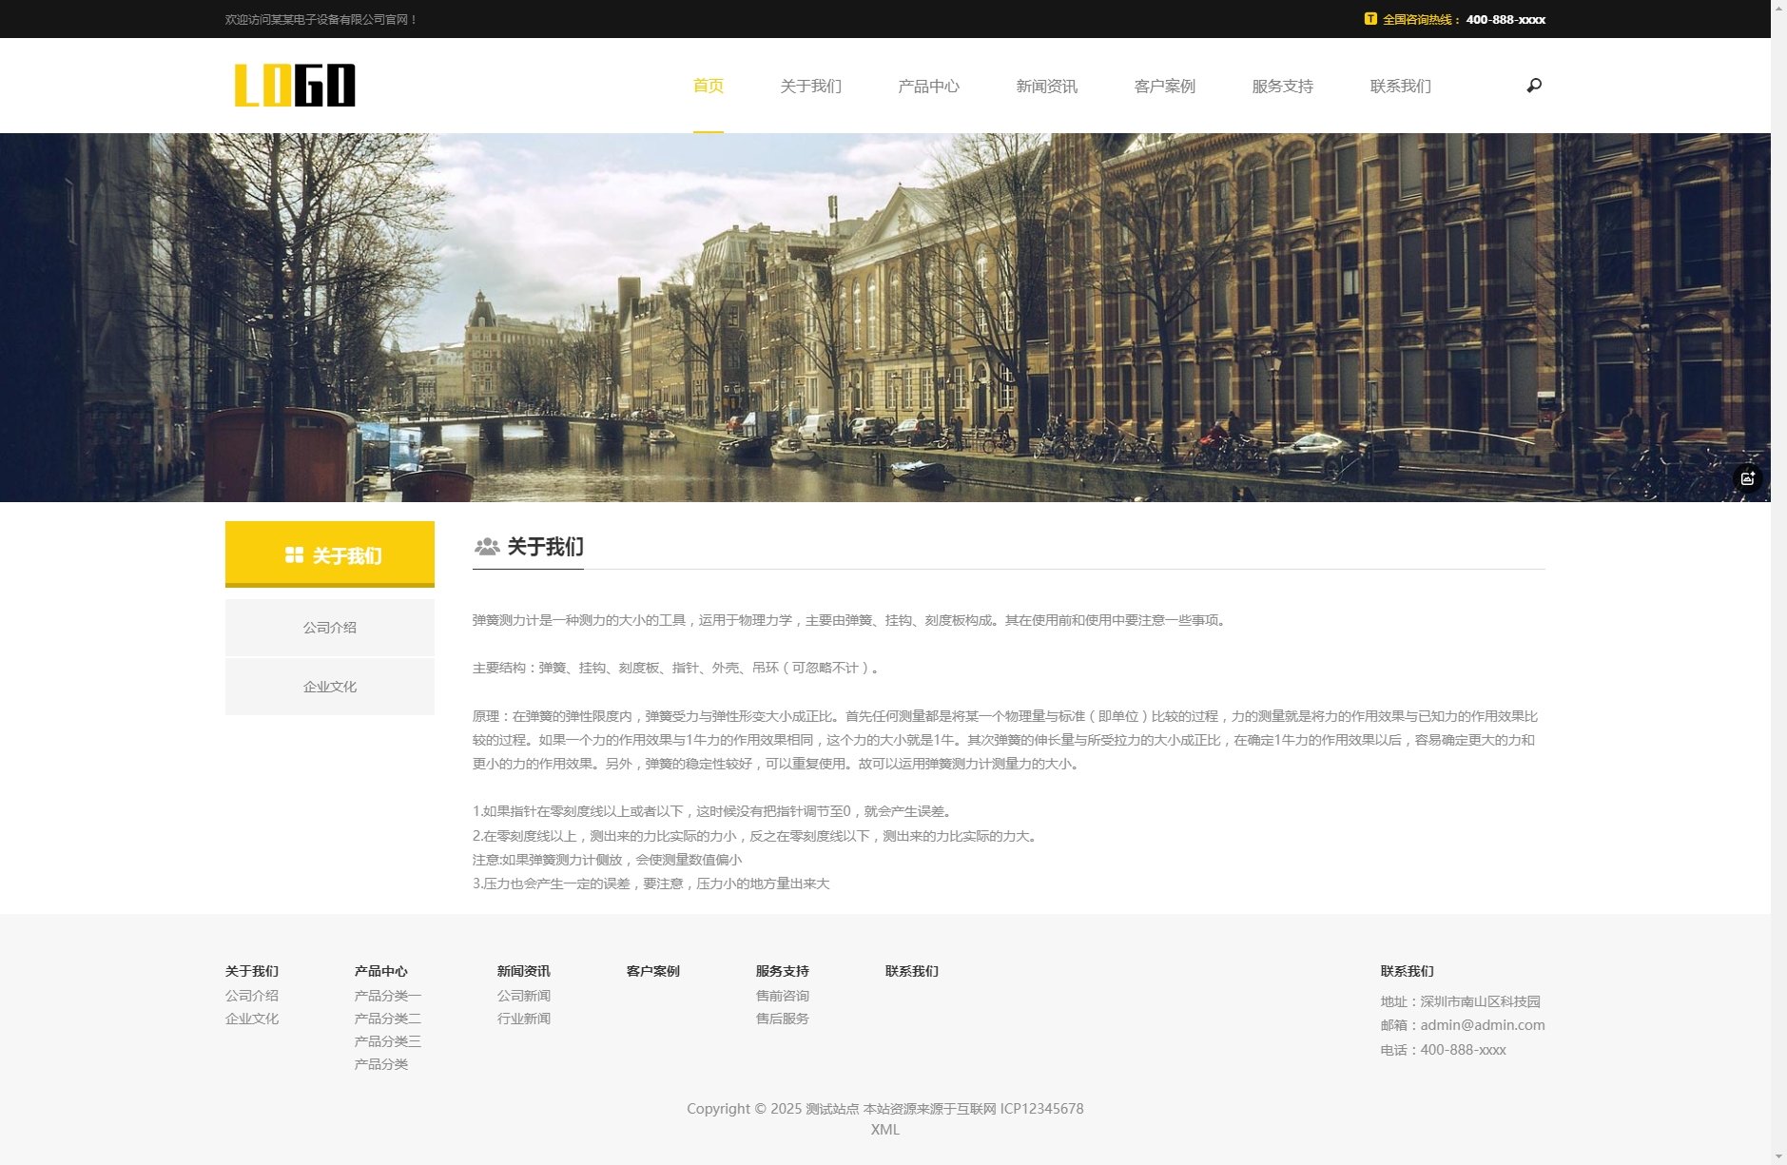The width and height of the screenshot is (1787, 1165).
Task: Open the 首页 navigation tab
Action: (708, 87)
